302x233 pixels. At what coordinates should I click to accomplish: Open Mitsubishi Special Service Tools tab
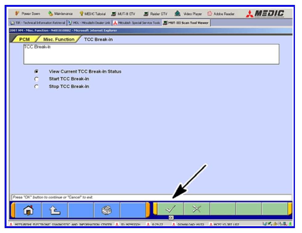(136, 23)
